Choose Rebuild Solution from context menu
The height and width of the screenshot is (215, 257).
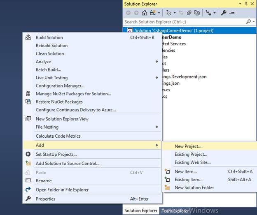pos(92,46)
